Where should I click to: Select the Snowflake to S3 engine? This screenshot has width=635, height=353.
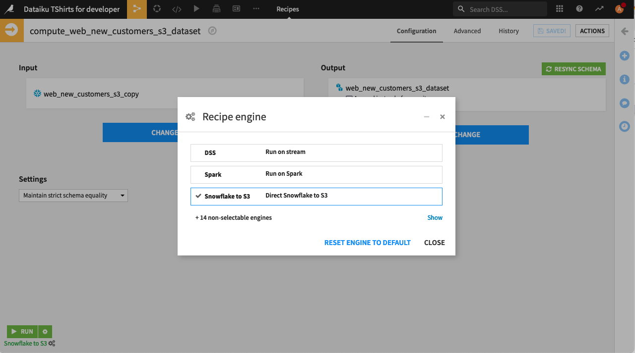(316, 196)
